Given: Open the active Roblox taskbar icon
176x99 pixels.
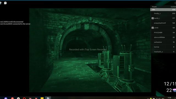Looking at the screenshot, I should pyautogui.click(x=48, y=98).
